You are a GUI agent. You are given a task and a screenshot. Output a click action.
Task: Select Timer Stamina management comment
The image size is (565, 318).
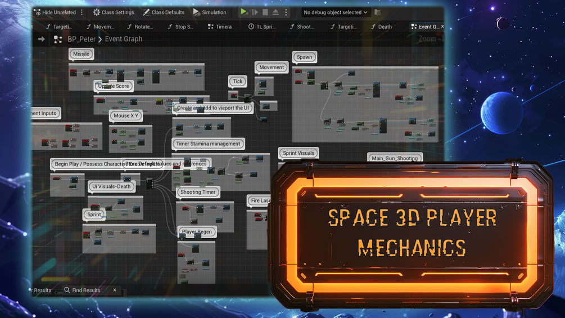[x=208, y=144]
